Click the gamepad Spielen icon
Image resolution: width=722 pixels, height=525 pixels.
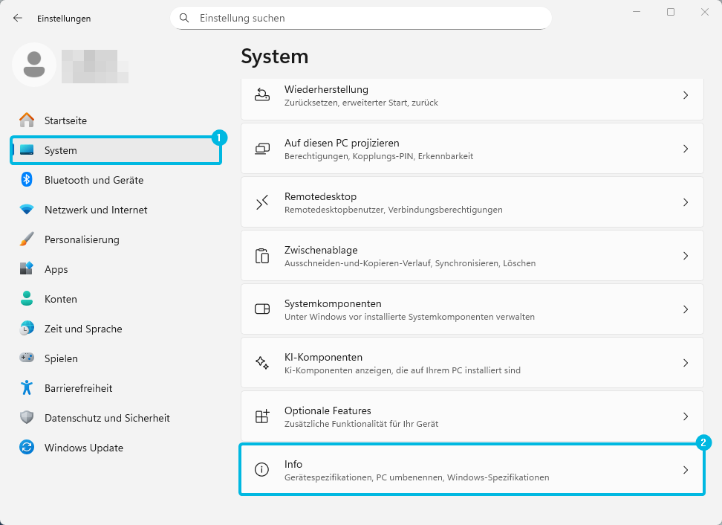pyautogui.click(x=27, y=358)
